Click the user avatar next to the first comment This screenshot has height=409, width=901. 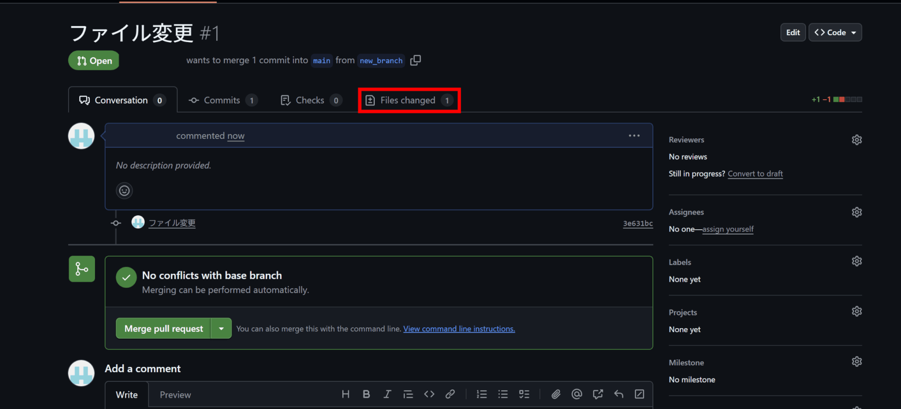(81, 136)
